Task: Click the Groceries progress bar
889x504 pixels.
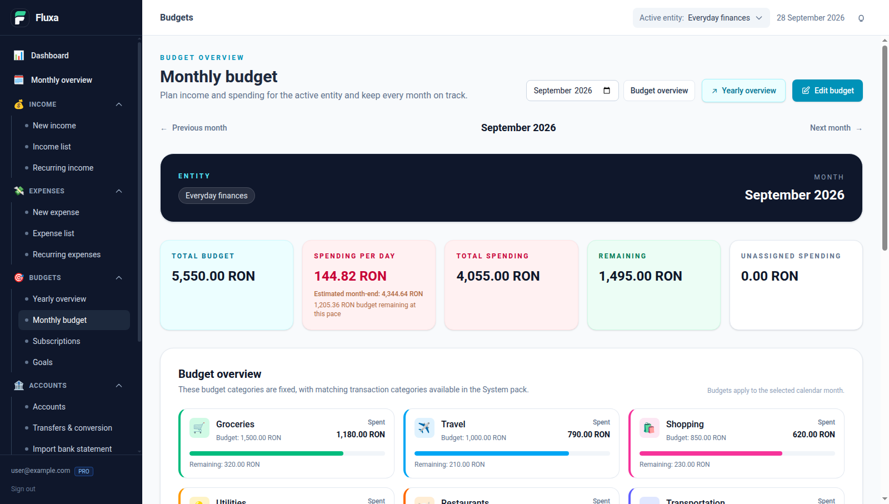Action: pyautogui.click(x=287, y=453)
